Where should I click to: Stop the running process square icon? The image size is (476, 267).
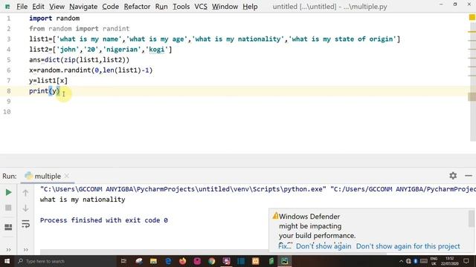point(8,208)
